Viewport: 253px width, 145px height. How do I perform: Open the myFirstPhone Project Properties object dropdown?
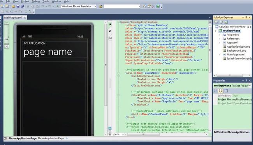[x=250, y=86]
